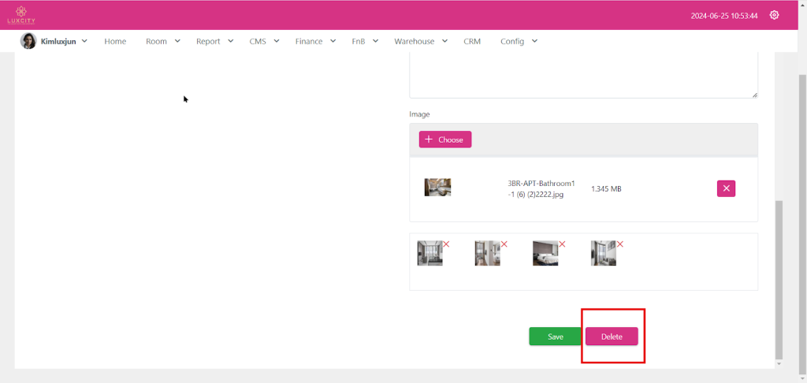Screen dimensions: 807x383
Task: Open the settings gear icon
Action: pyautogui.click(x=774, y=15)
